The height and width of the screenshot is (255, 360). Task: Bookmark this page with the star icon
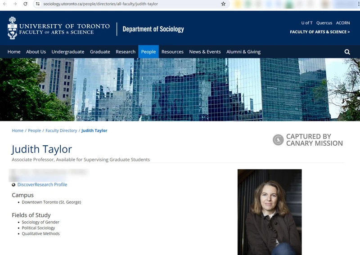(x=223, y=4)
